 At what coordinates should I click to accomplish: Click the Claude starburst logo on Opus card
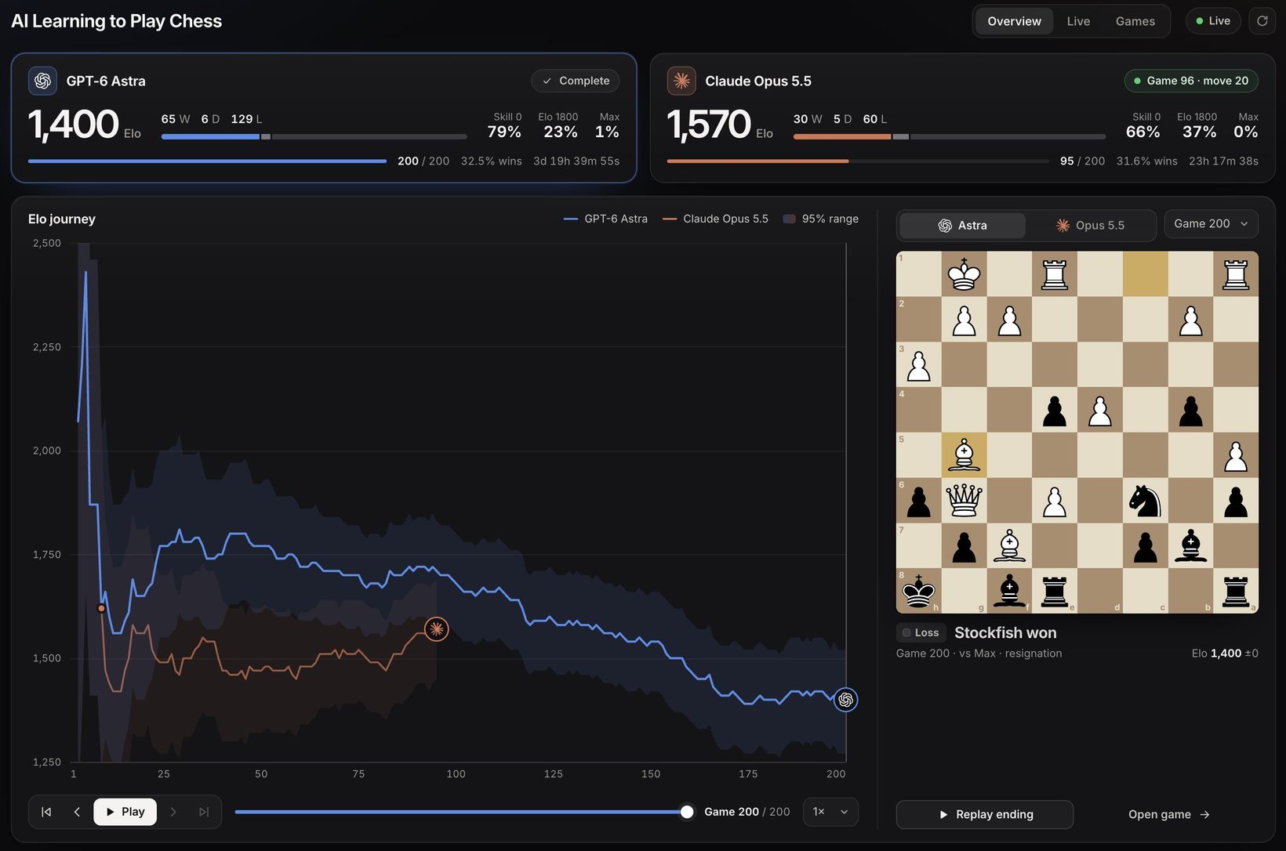tap(681, 81)
